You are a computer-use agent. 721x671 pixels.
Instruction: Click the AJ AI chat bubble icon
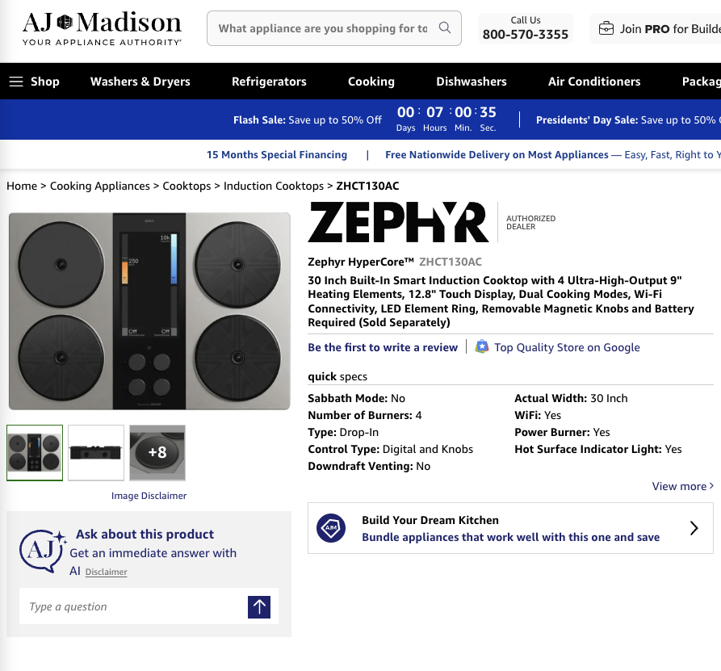pyautogui.click(x=42, y=550)
